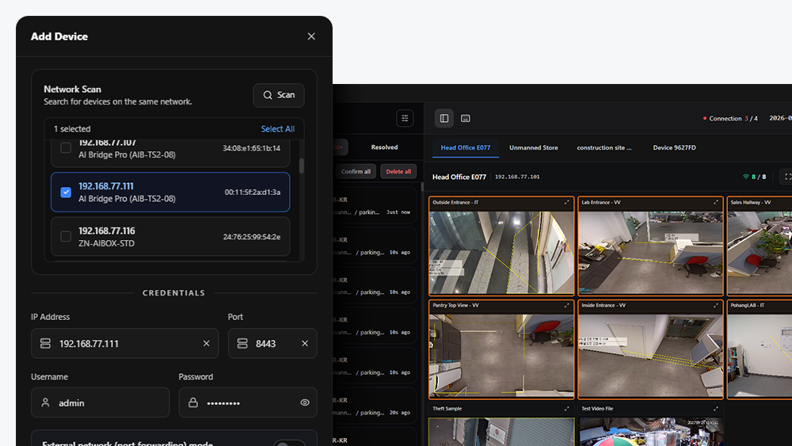This screenshot has width=792, height=446.
Task: Open Outside Entrance - IT video feed
Action: pyautogui.click(x=501, y=252)
